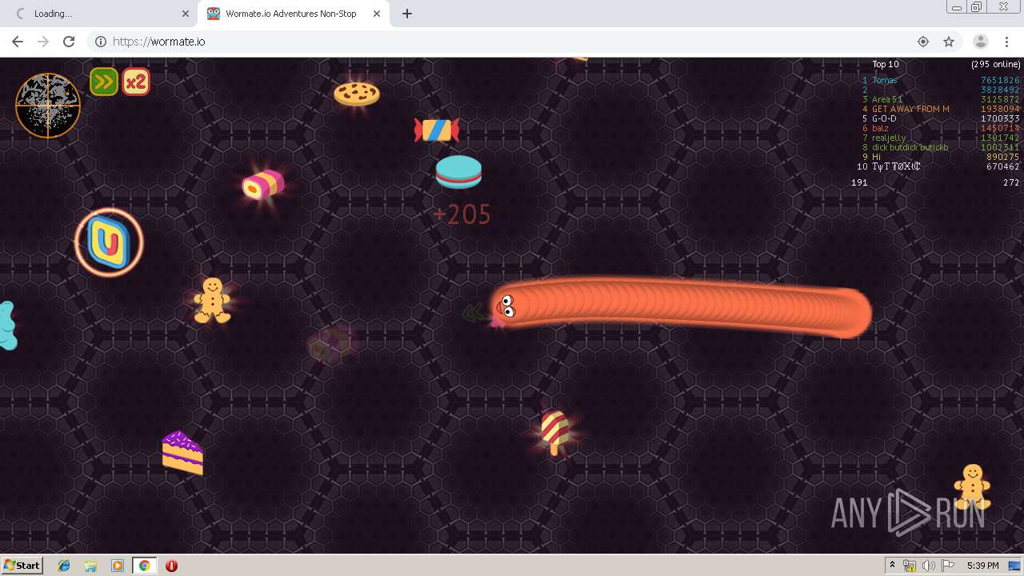Close the Loading tab
The image size is (1024, 576).
(x=186, y=14)
